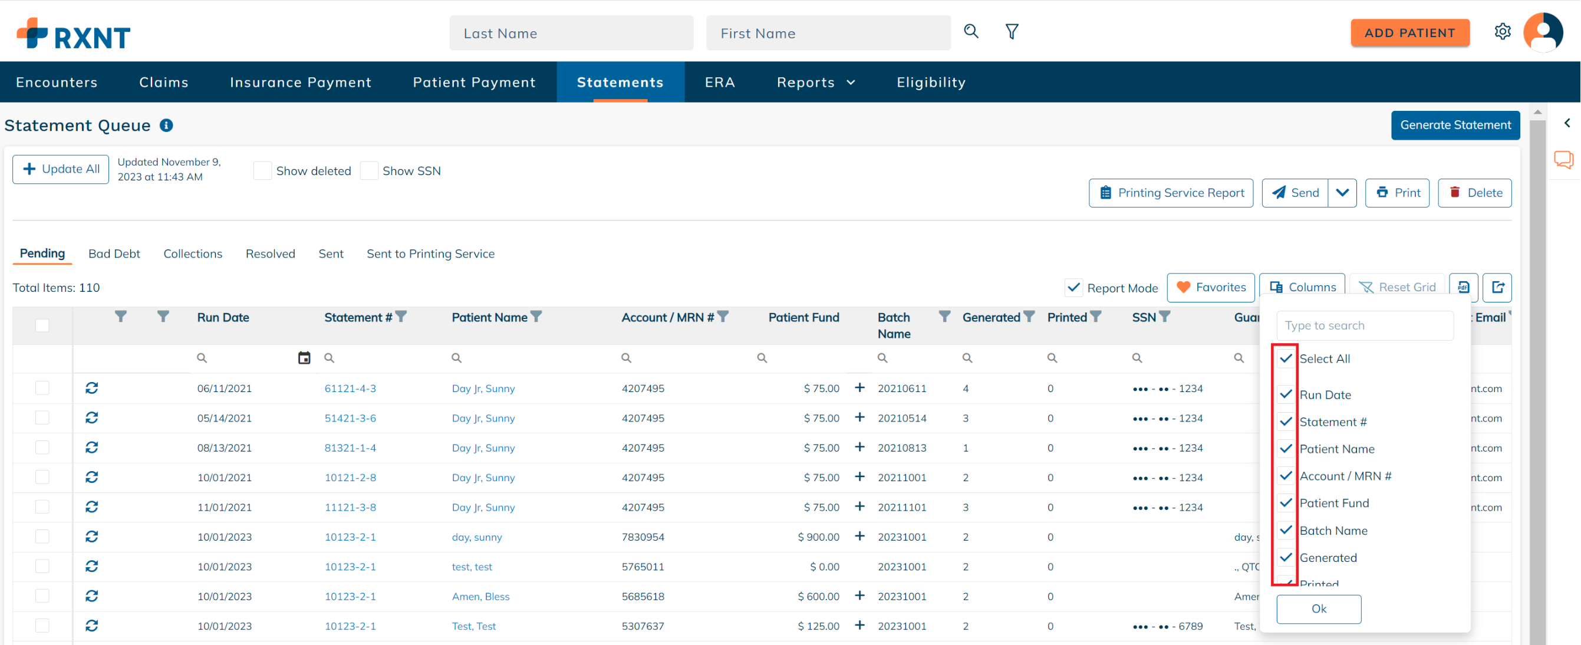Expand patient fund plus for $125.00 row
This screenshot has width=1581, height=645.
(860, 625)
